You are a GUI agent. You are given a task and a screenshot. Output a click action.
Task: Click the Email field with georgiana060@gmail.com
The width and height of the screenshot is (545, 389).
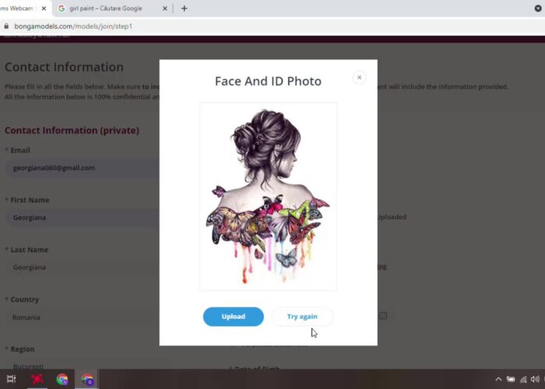(x=83, y=168)
